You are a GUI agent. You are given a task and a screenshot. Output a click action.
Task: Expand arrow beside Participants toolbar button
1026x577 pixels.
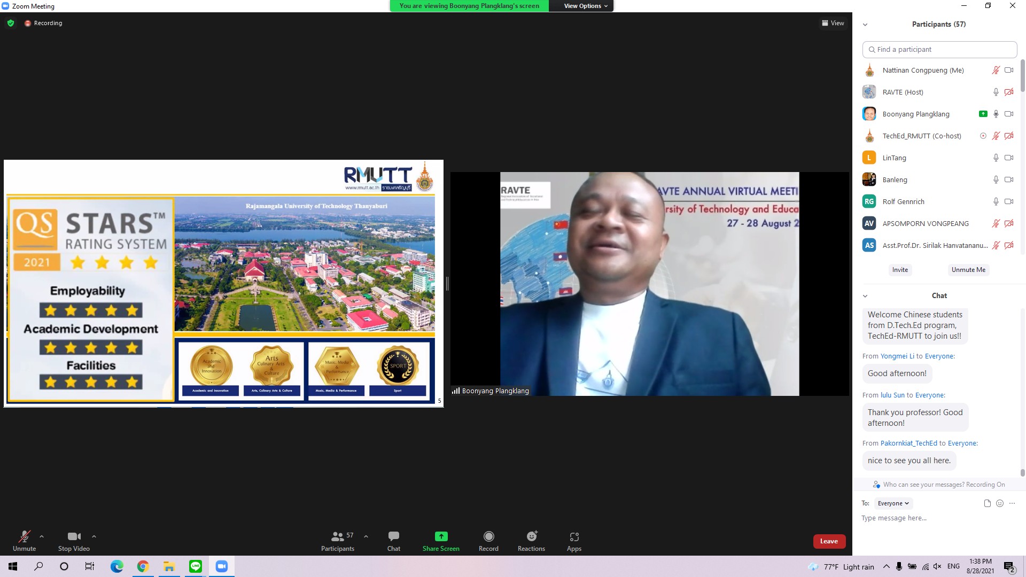[x=366, y=536]
